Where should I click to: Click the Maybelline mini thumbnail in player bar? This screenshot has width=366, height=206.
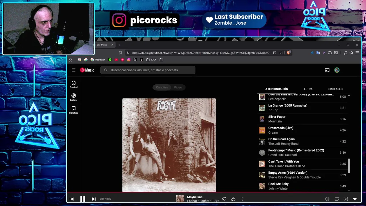(x=180, y=199)
